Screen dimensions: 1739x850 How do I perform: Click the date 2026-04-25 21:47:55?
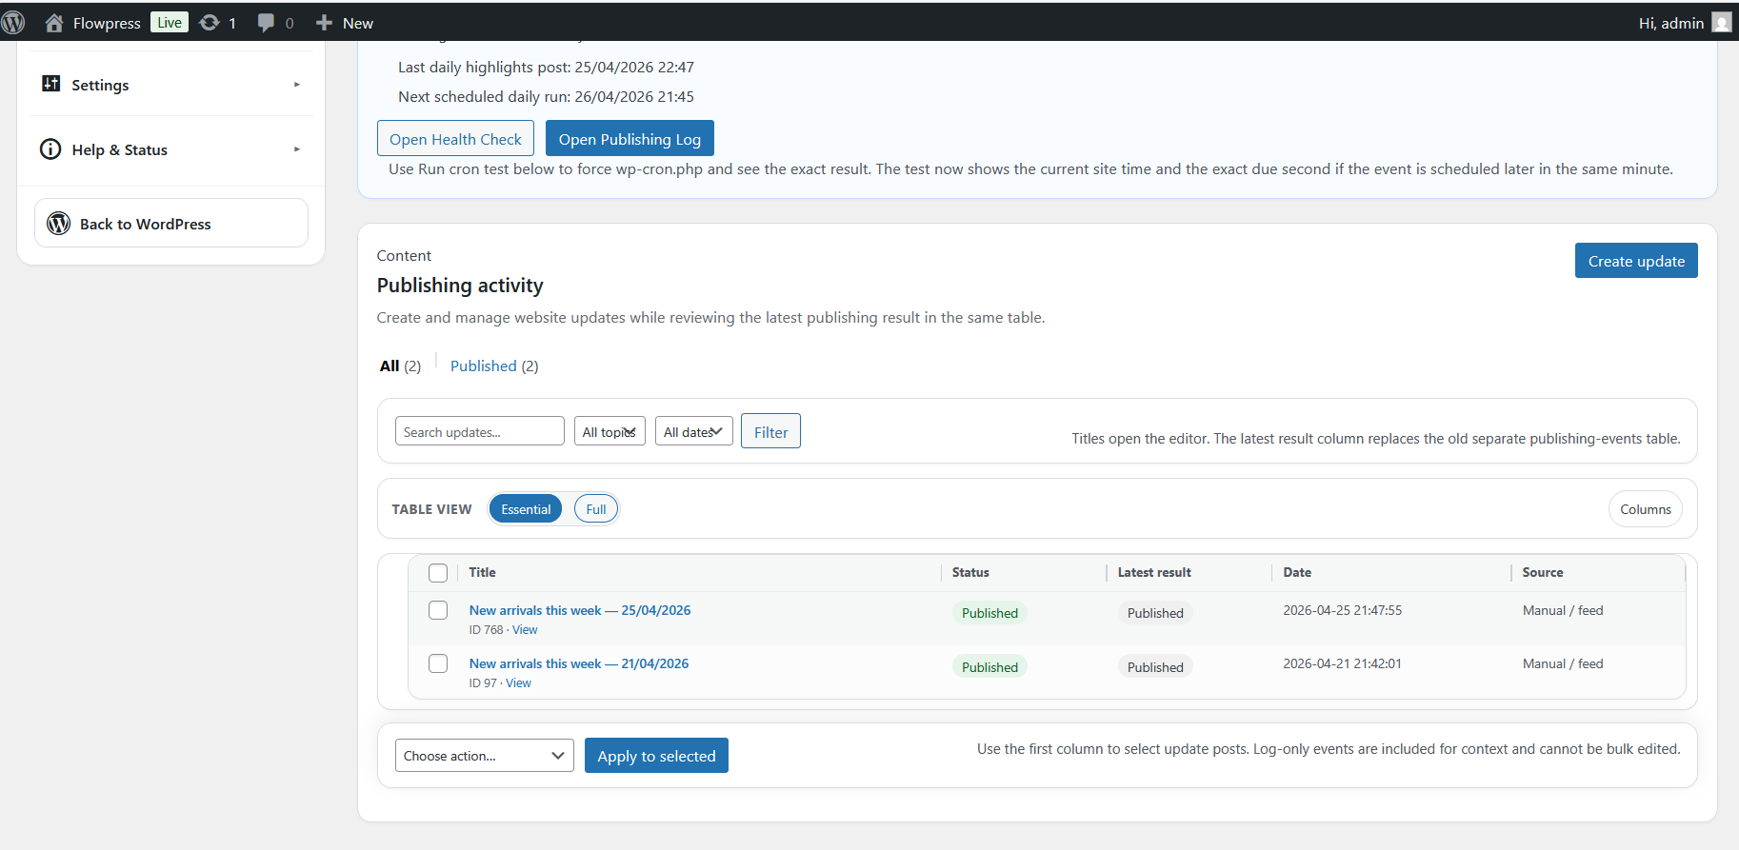coord(1342,610)
